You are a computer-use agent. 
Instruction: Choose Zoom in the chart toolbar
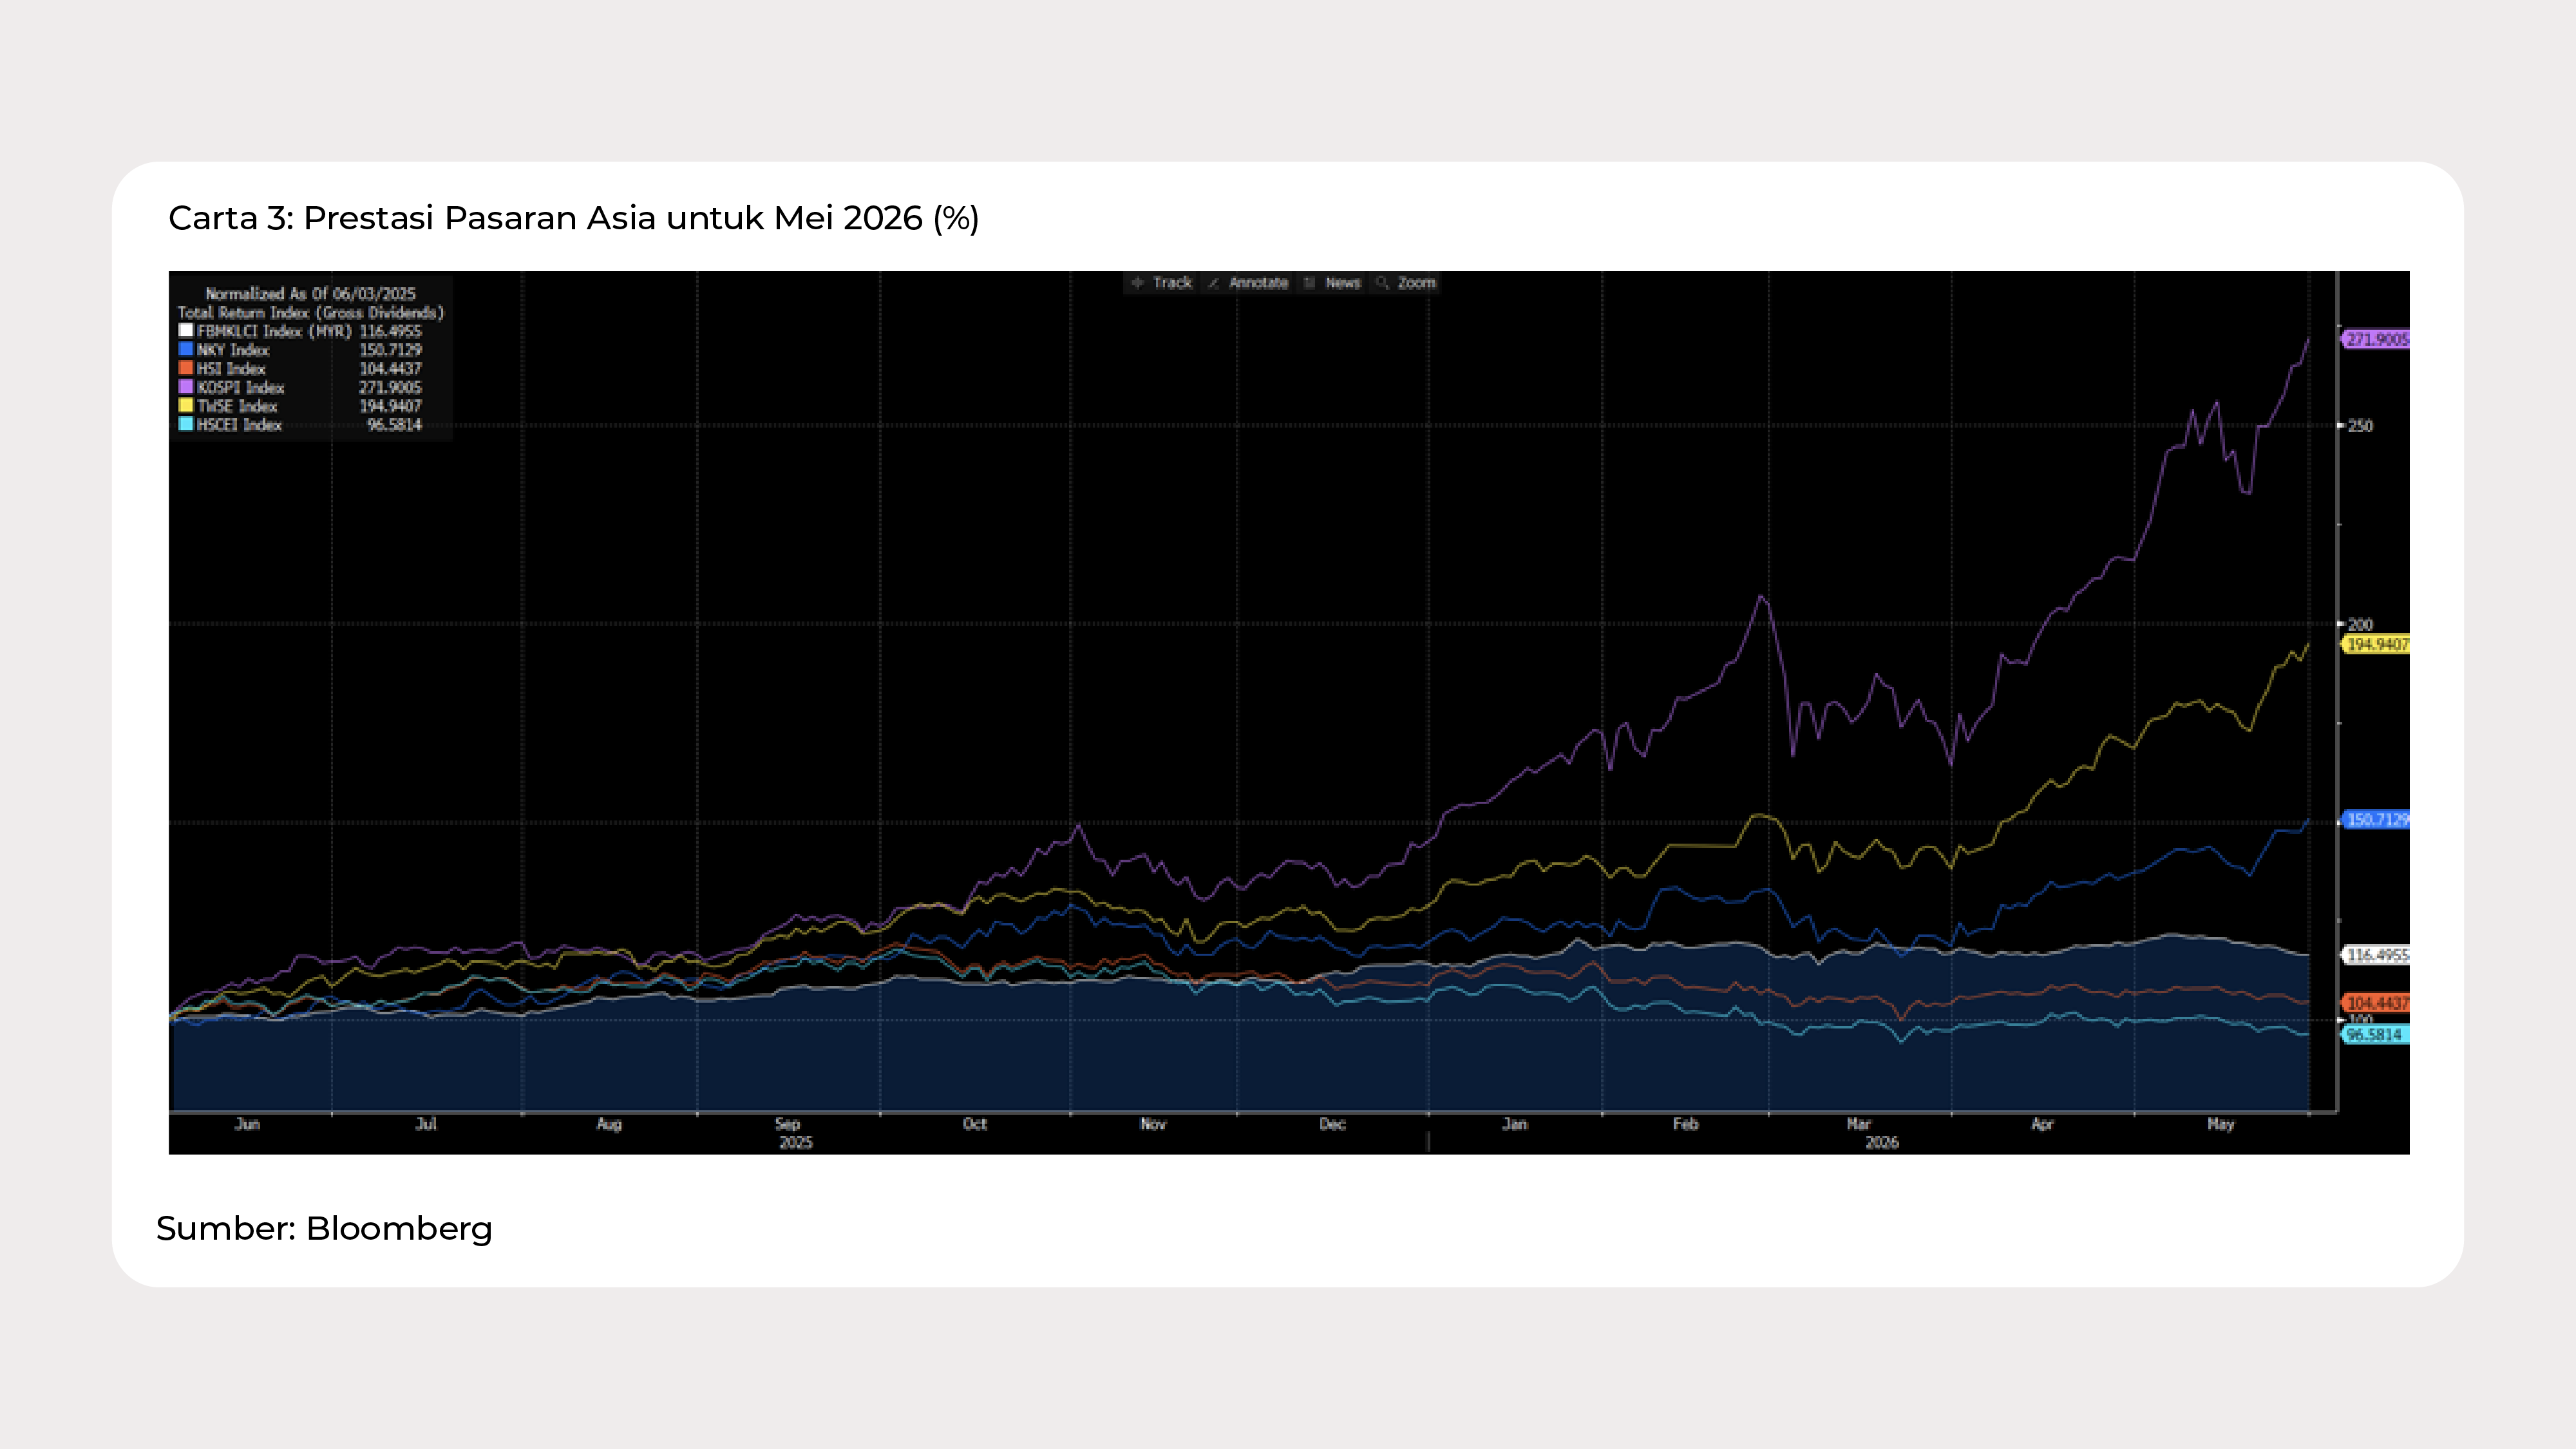pos(1416,283)
